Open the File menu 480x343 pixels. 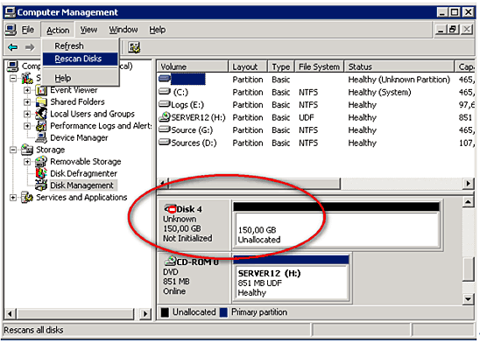coord(27,30)
